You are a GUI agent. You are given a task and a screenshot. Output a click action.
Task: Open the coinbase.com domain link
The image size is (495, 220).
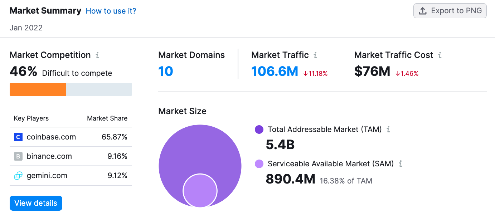point(51,137)
